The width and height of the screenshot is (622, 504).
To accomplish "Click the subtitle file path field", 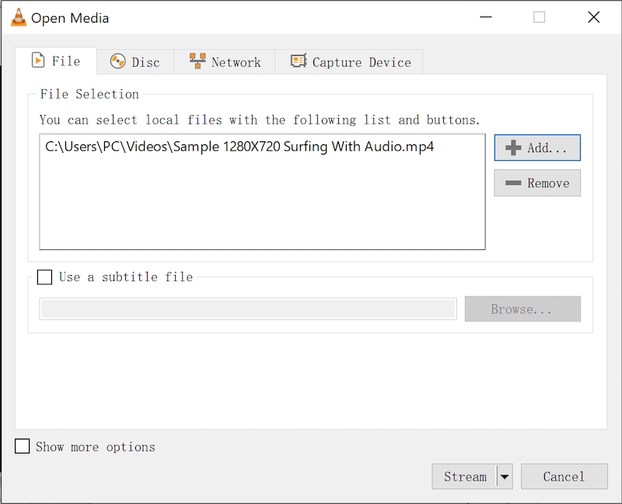I will (x=248, y=309).
